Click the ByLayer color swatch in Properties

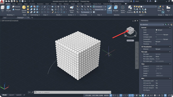click(x=156, y=30)
